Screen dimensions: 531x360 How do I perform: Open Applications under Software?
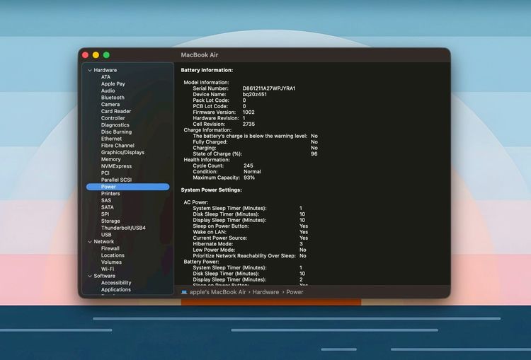(115, 289)
